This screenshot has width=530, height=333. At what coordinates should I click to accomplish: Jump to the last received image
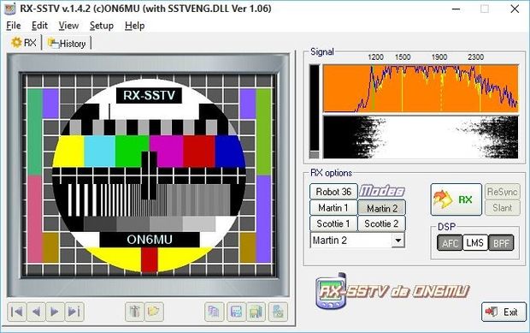click(74, 312)
